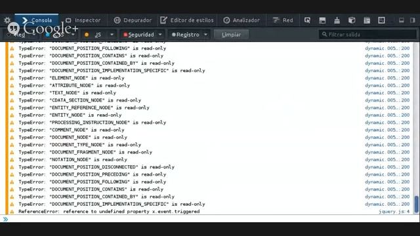Switch to the Depurador tab
420x236 pixels.
133,20
